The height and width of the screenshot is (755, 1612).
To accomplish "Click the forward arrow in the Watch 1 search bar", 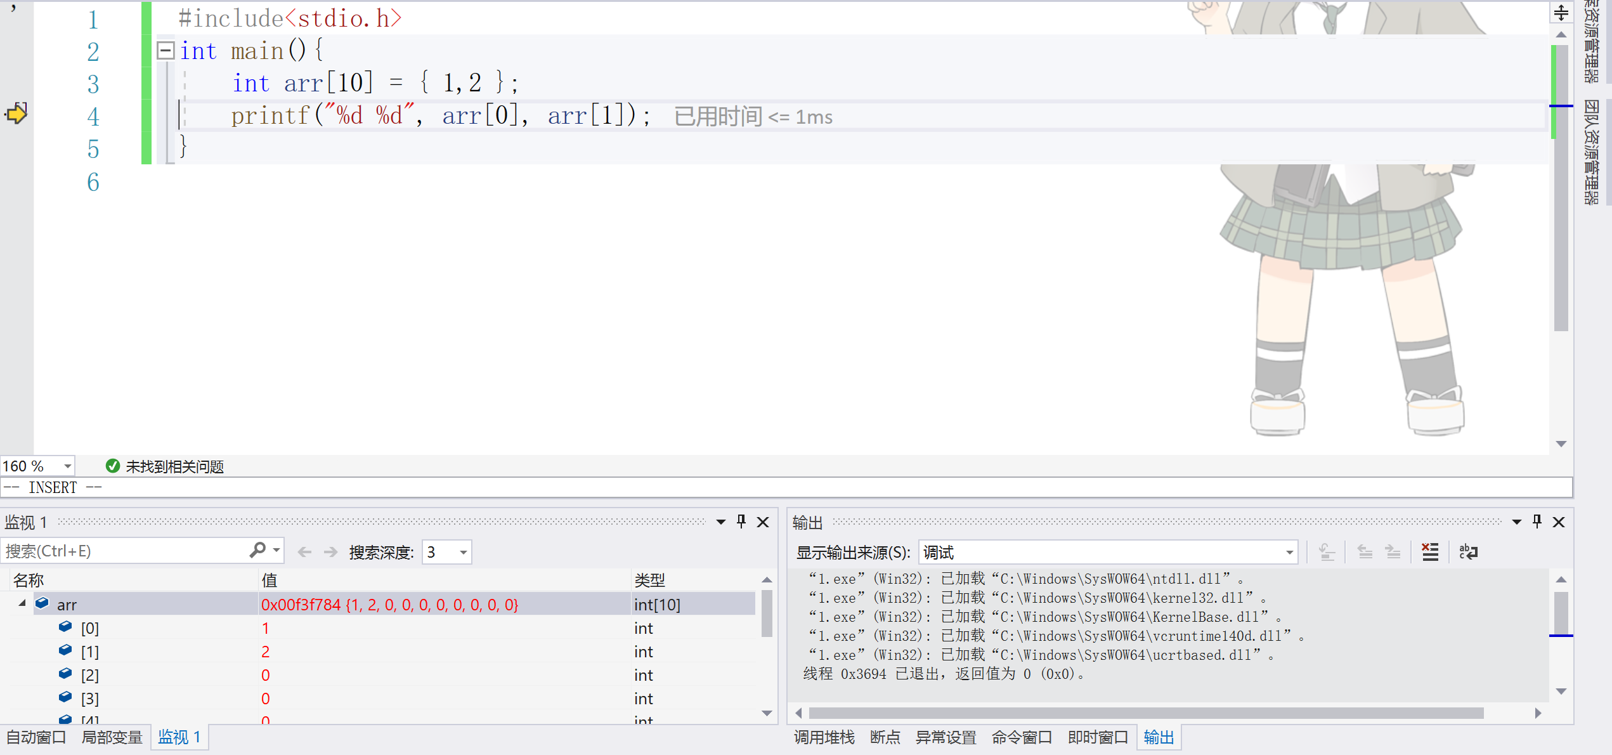I will coord(330,552).
